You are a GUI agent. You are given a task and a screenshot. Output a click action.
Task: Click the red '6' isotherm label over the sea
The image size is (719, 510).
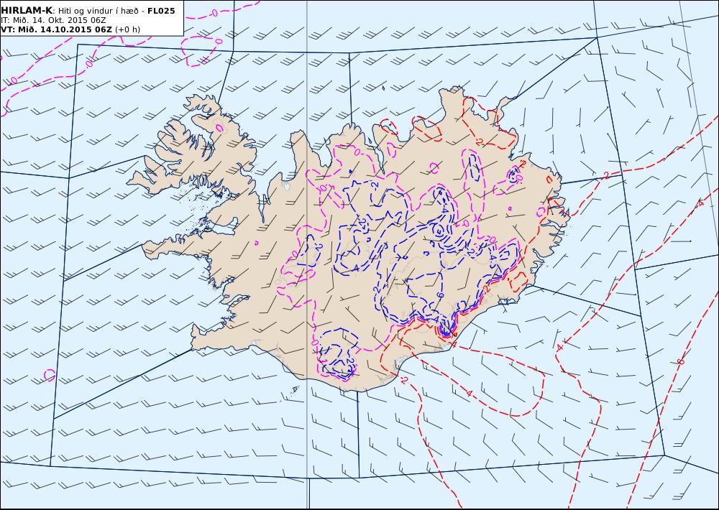tap(681, 361)
